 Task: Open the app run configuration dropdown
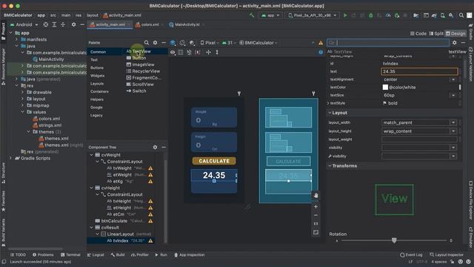[x=270, y=15]
